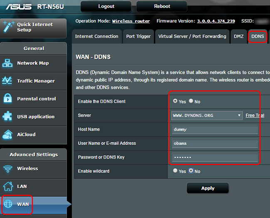
Task: Click the WAN - DDNS page heading
Action: [93, 57]
